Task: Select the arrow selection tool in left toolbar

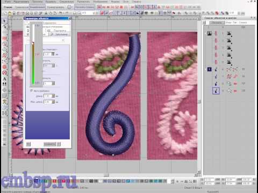Action: click(4, 21)
